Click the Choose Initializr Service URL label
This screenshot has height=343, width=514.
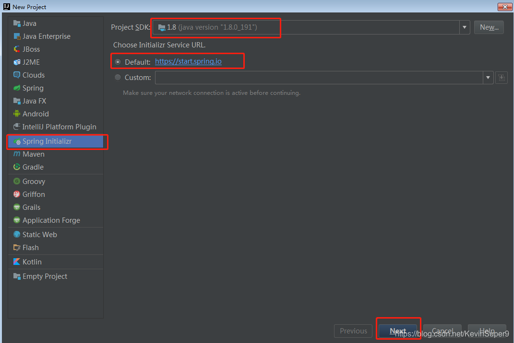click(159, 45)
